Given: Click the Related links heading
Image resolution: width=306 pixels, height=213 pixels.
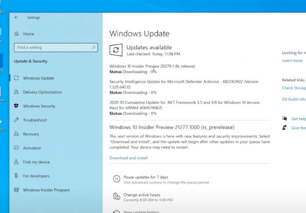Looking at the screenshot, I should point(294,80).
